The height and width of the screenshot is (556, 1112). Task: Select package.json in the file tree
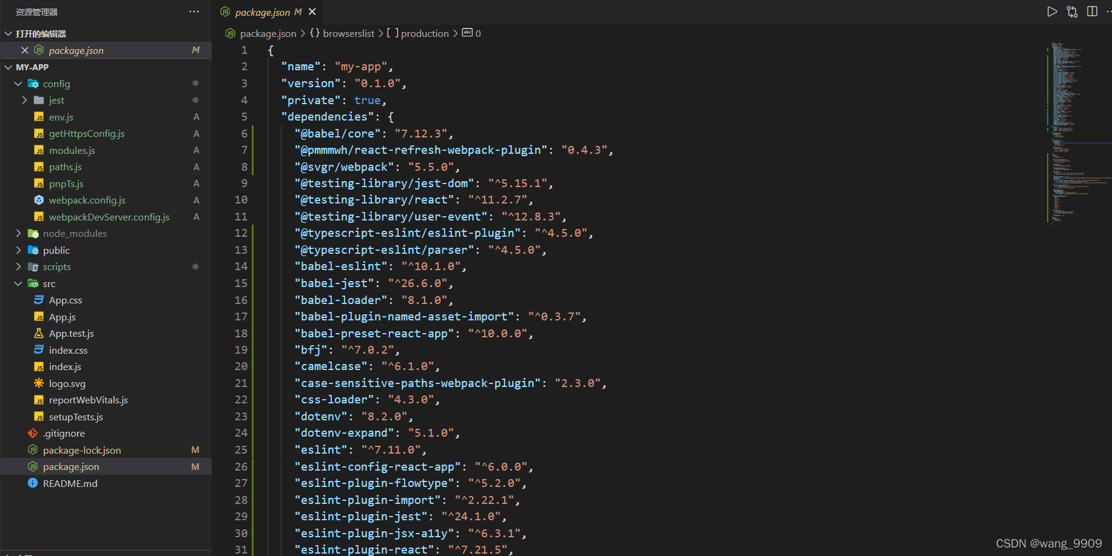(106, 466)
